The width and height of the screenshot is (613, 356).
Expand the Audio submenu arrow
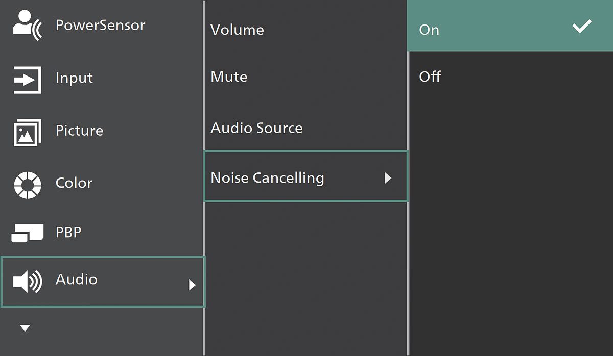pos(192,285)
